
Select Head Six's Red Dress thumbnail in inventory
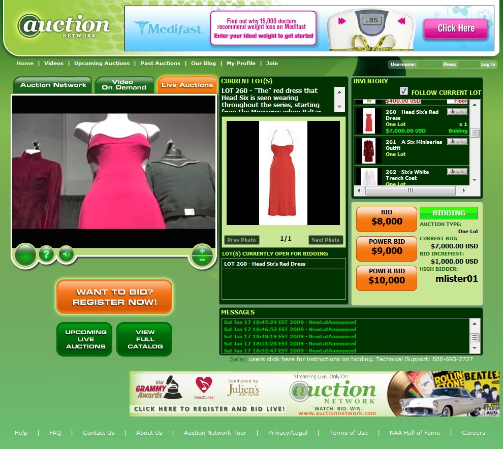(x=368, y=120)
